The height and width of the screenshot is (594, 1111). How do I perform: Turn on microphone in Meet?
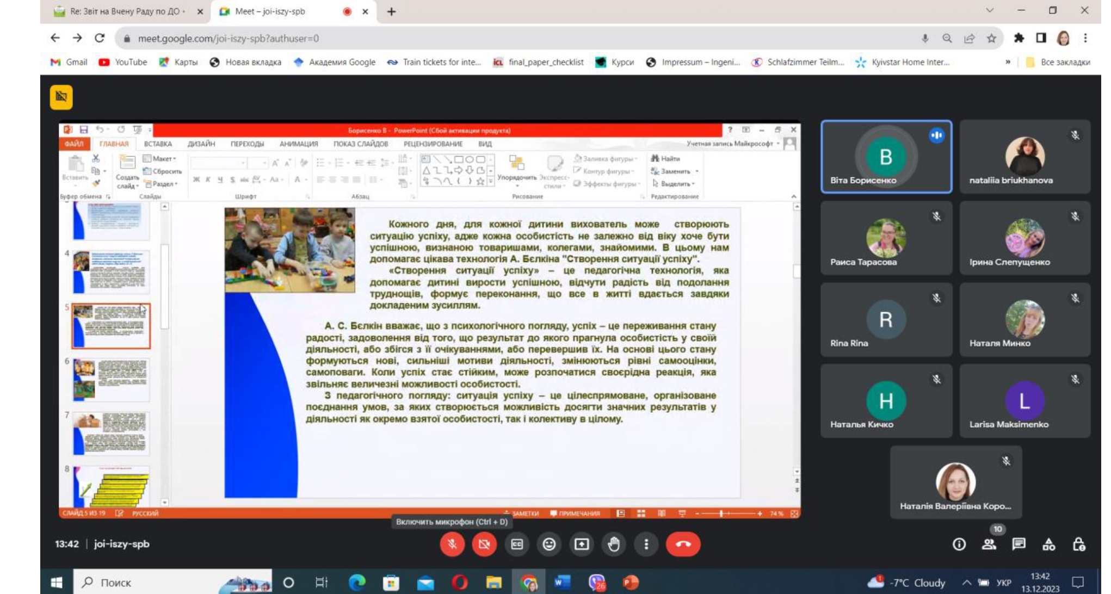click(452, 544)
